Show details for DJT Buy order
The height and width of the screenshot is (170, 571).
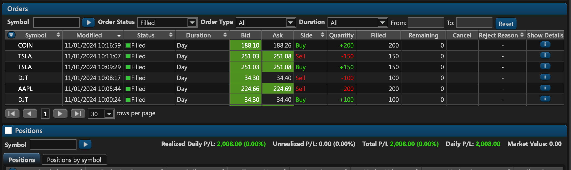(x=545, y=99)
